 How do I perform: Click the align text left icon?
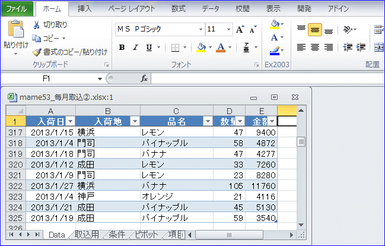click(301, 48)
